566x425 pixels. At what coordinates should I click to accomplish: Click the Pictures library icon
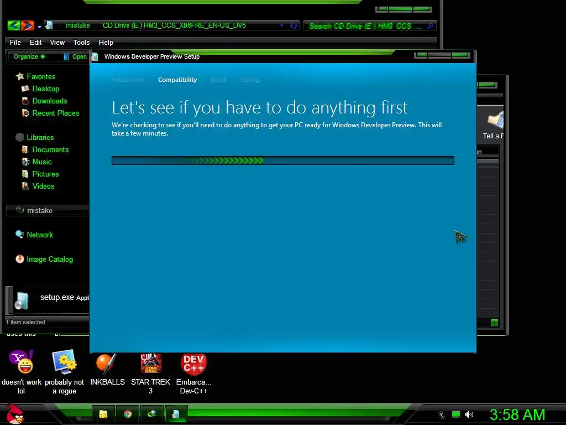click(25, 174)
